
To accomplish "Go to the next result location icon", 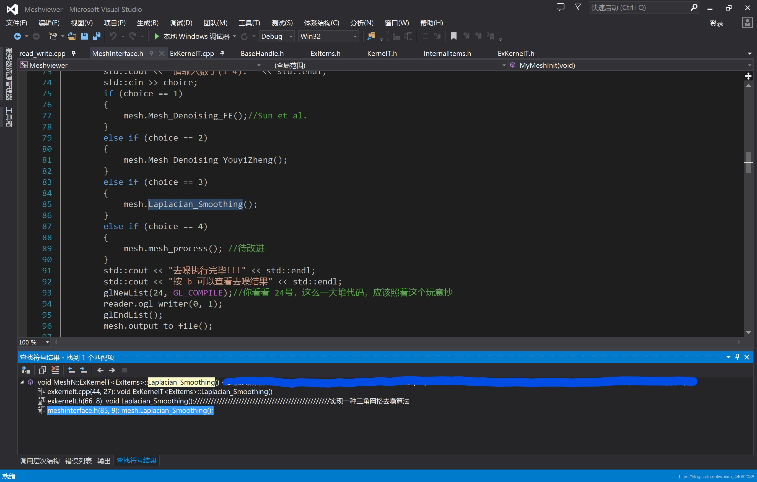I will click(x=84, y=370).
